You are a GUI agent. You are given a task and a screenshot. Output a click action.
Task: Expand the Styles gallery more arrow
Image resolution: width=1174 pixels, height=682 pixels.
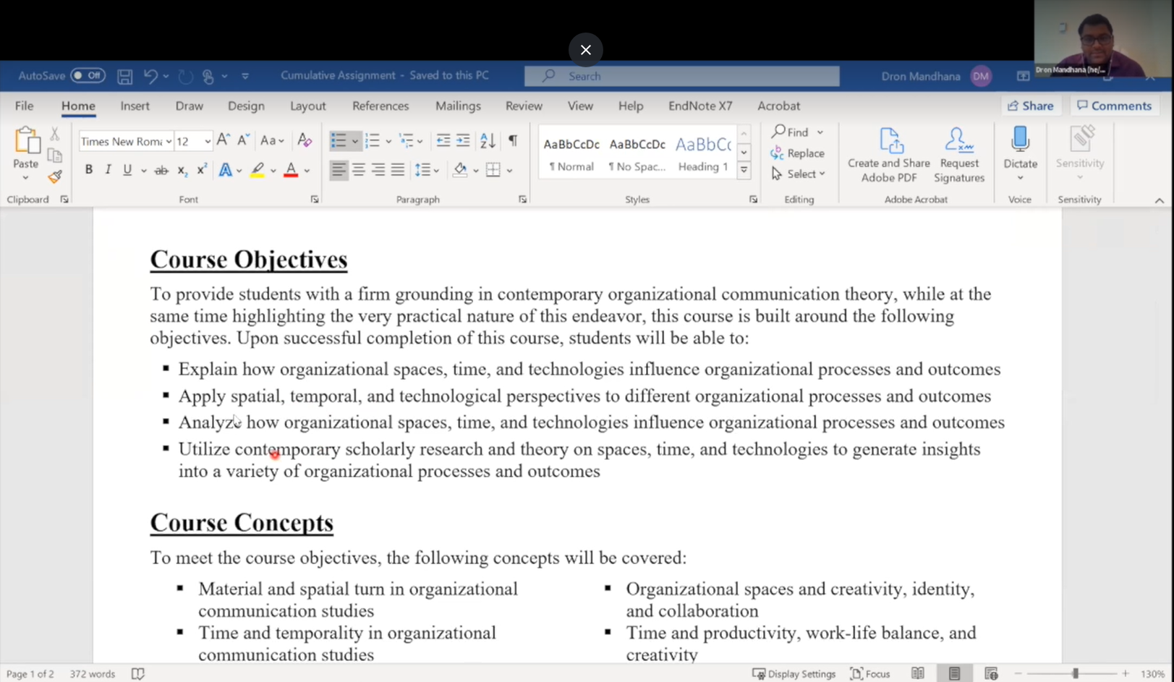(744, 171)
